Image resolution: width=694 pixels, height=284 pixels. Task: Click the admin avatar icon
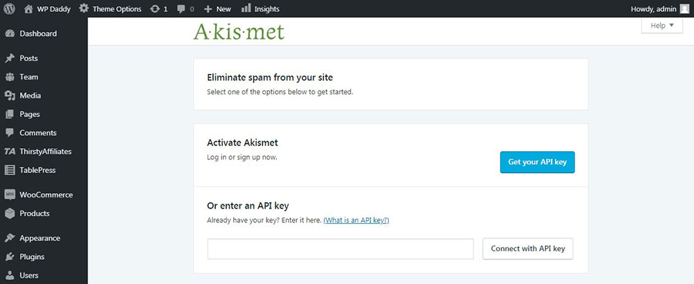coord(684,9)
